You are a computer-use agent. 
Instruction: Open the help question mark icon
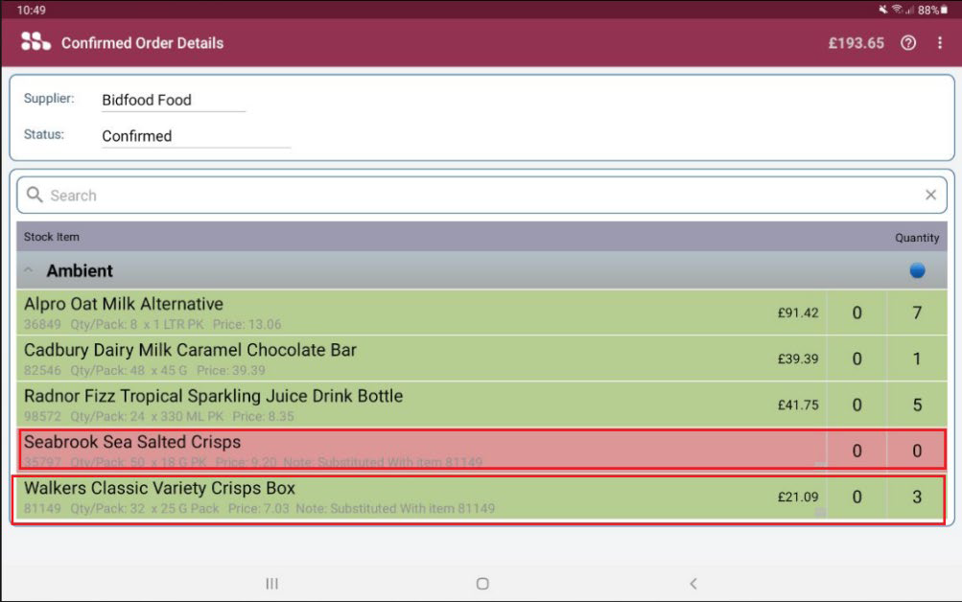coord(908,43)
